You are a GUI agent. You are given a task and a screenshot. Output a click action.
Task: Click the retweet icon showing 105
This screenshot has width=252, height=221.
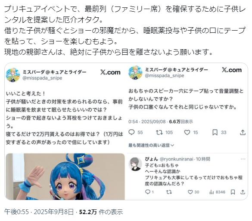(x=159, y=133)
